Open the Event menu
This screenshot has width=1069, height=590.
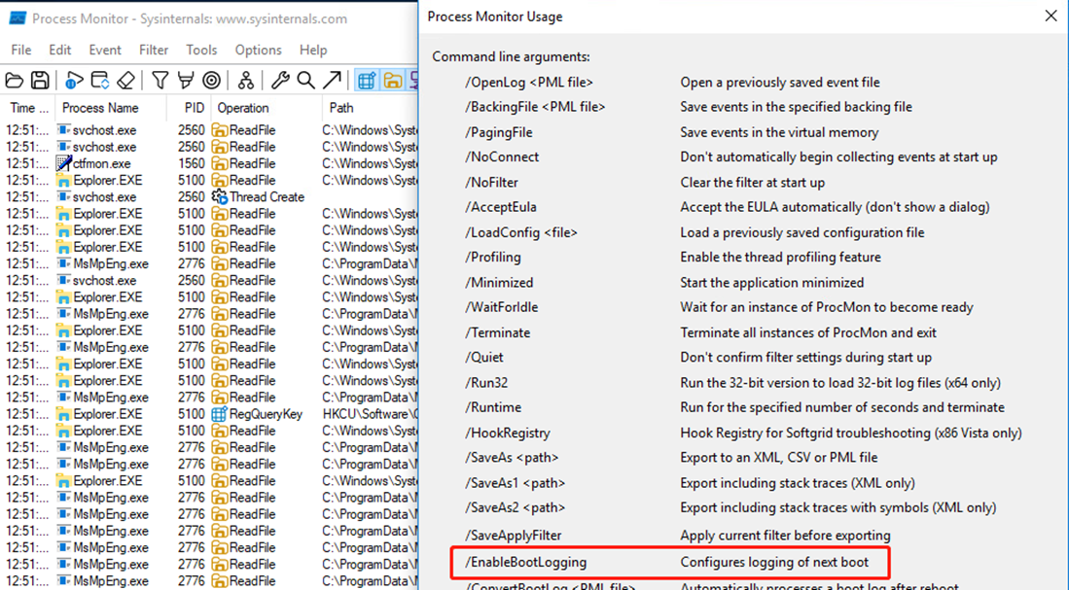(x=105, y=50)
